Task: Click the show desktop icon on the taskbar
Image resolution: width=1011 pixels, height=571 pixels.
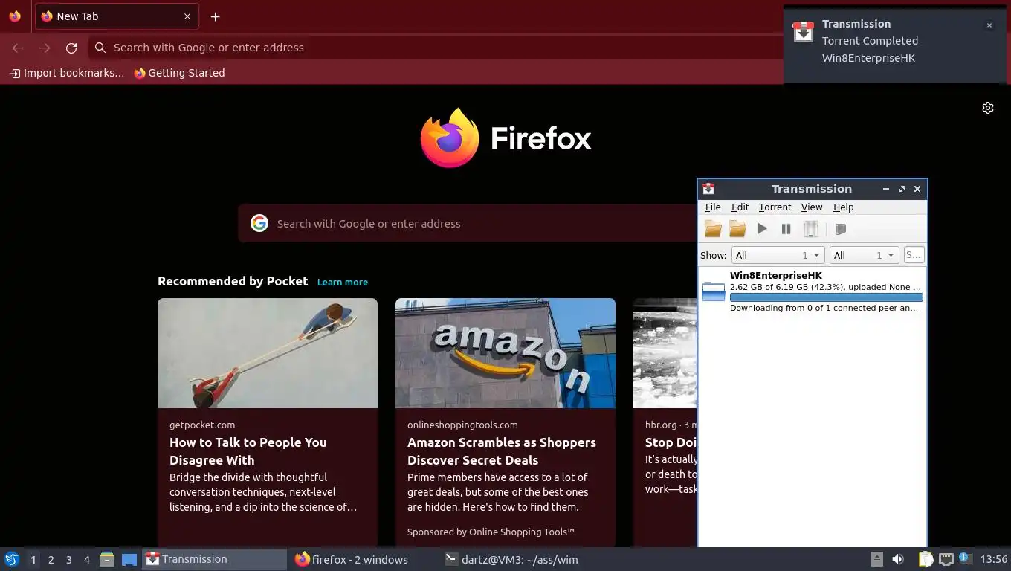Action: 129,559
